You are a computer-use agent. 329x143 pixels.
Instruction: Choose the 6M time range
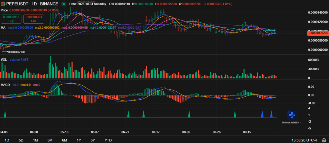pyautogui.click(x=64, y=140)
